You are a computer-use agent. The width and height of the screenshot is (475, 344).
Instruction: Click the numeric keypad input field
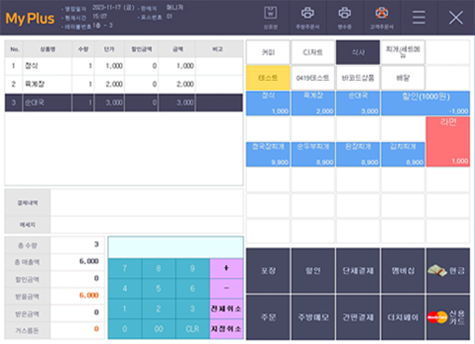pos(176,247)
